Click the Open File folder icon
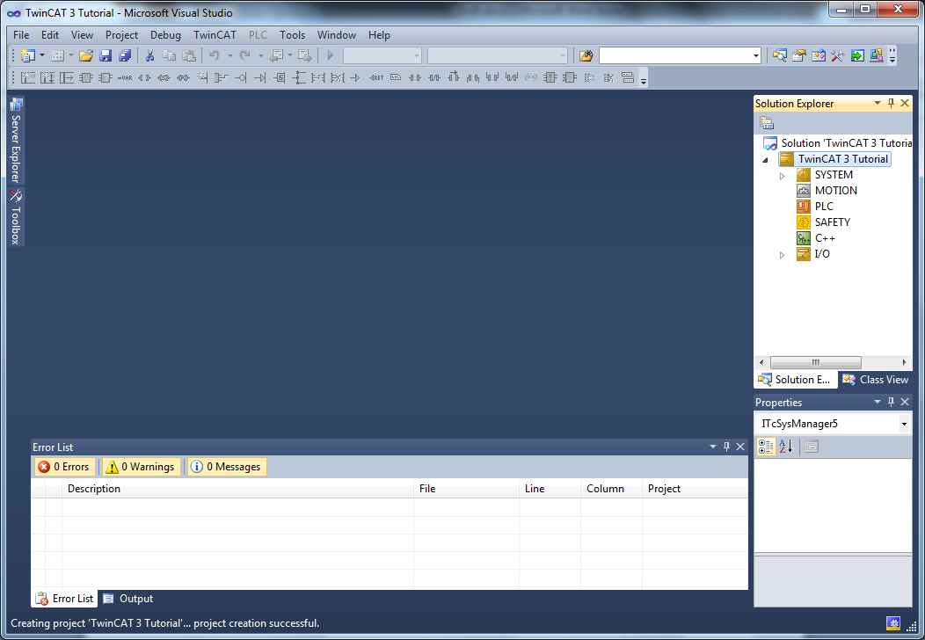 (86, 55)
